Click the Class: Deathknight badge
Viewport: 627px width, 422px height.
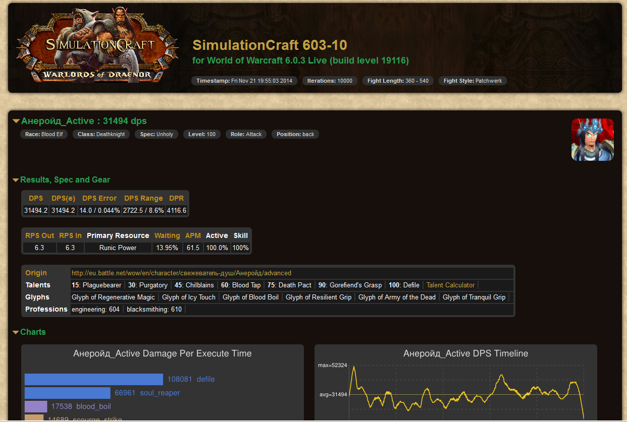(101, 134)
